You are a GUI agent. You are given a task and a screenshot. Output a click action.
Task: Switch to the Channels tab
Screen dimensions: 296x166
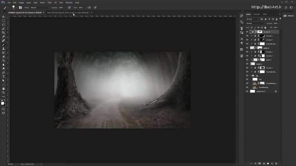tap(256, 14)
